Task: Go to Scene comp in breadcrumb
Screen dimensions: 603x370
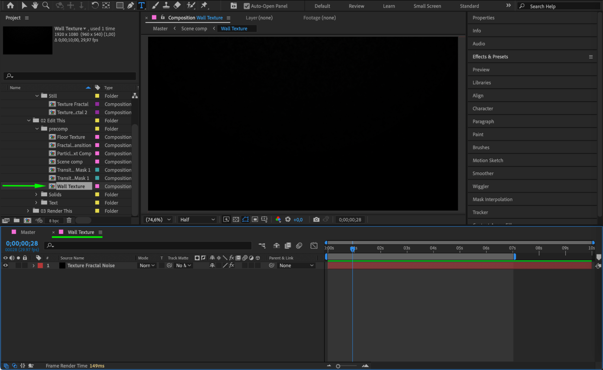Action: (x=194, y=29)
